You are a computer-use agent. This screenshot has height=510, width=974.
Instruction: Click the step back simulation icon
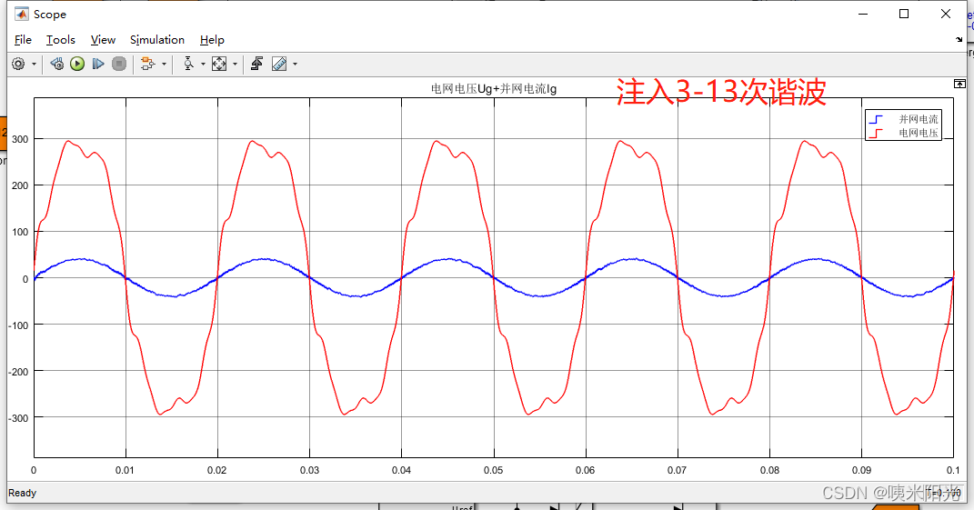[x=56, y=64]
